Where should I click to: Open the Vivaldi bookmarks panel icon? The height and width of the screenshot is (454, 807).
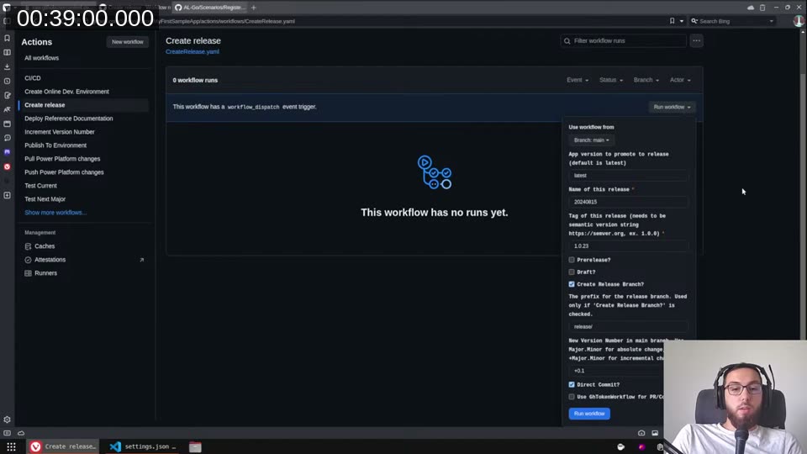[8, 38]
